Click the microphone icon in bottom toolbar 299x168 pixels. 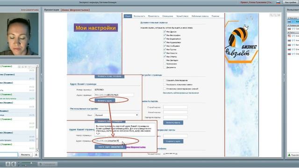8,164
